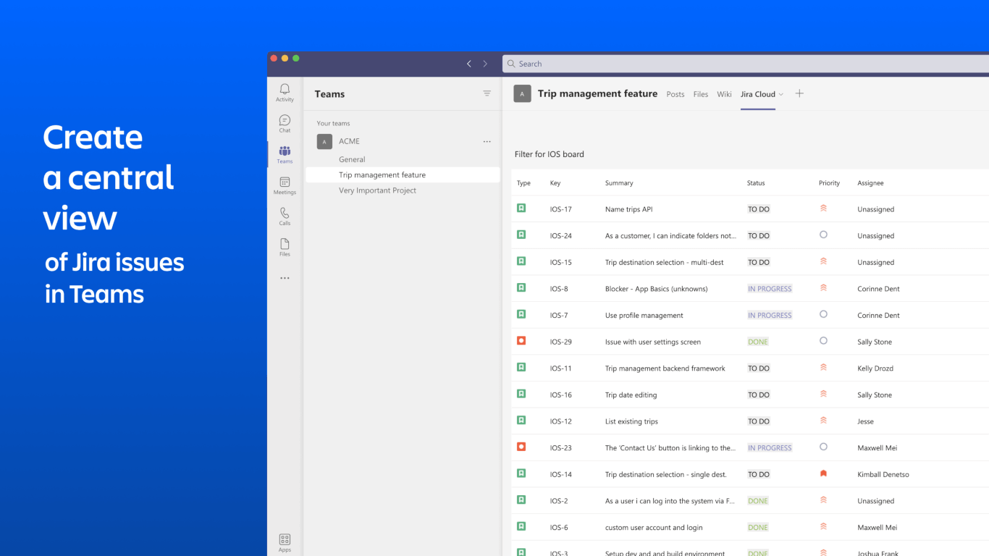Image resolution: width=989 pixels, height=556 pixels.
Task: Open Chat in the sidebar
Action: click(285, 123)
